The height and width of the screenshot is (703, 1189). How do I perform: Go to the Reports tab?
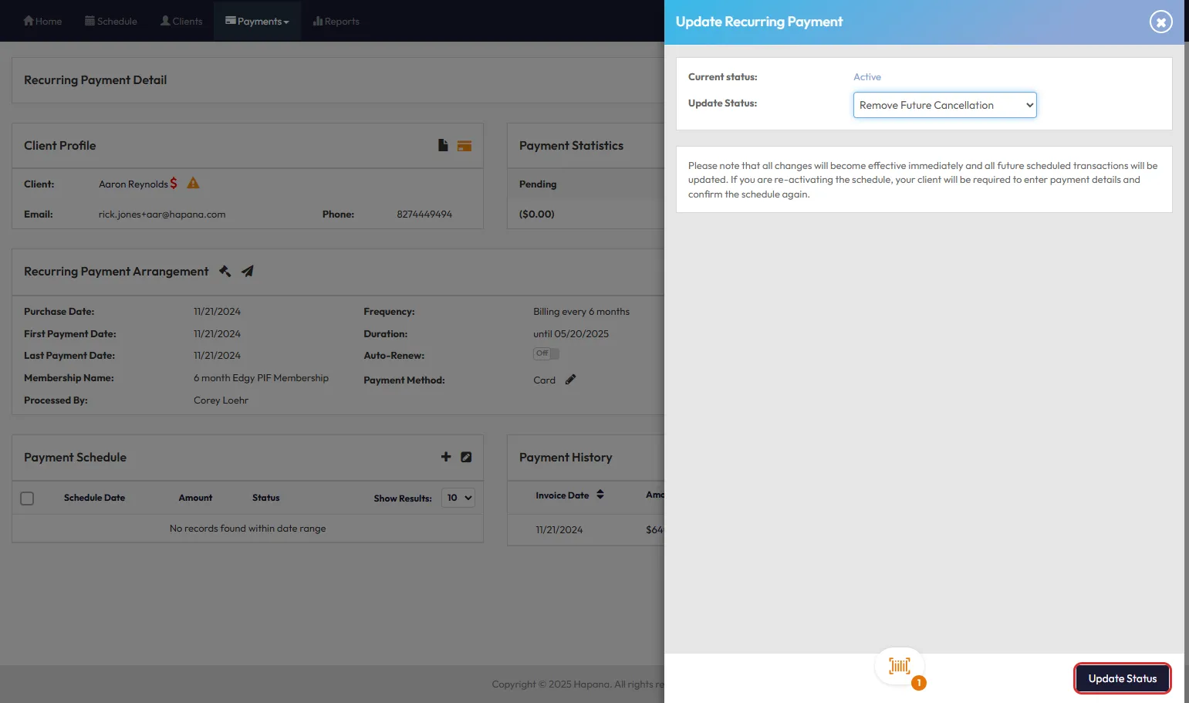pyautogui.click(x=336, y=21)
